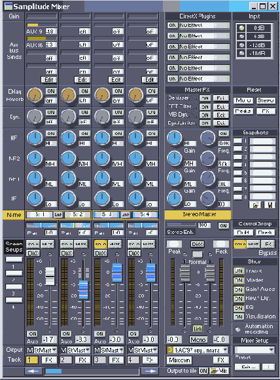Viewport: 280px width, 380px height.
Task: Turn the track 1 HF EQ knob
Action: click(35, 138)
